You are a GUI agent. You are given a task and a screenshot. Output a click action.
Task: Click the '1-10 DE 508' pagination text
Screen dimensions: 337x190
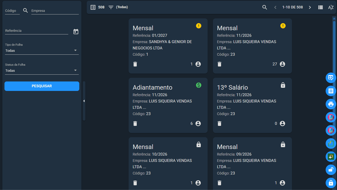click(292, 7)
